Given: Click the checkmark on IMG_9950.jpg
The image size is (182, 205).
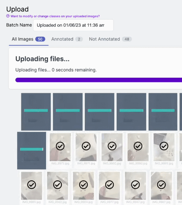Looking at the screenshot, I should (x=112, y=146).
